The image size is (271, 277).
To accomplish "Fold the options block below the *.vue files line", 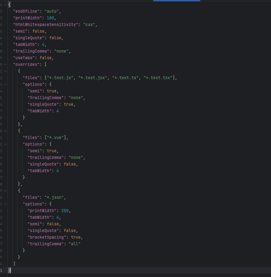I will (5, 144).
